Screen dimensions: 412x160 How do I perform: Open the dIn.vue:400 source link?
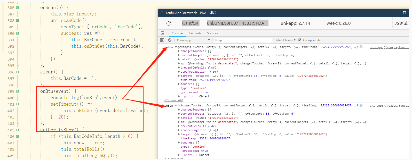[174, 100]
